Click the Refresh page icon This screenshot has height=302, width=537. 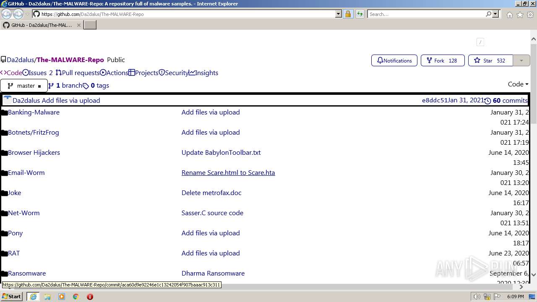click(x=360, y=14)
